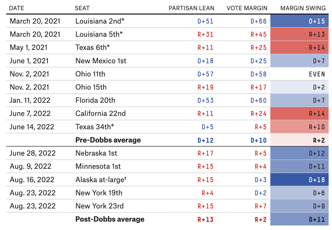Viewport: 332px width, 230px height.
Task: Select the Alaska at-large seat cell
Action: point(101,180)
